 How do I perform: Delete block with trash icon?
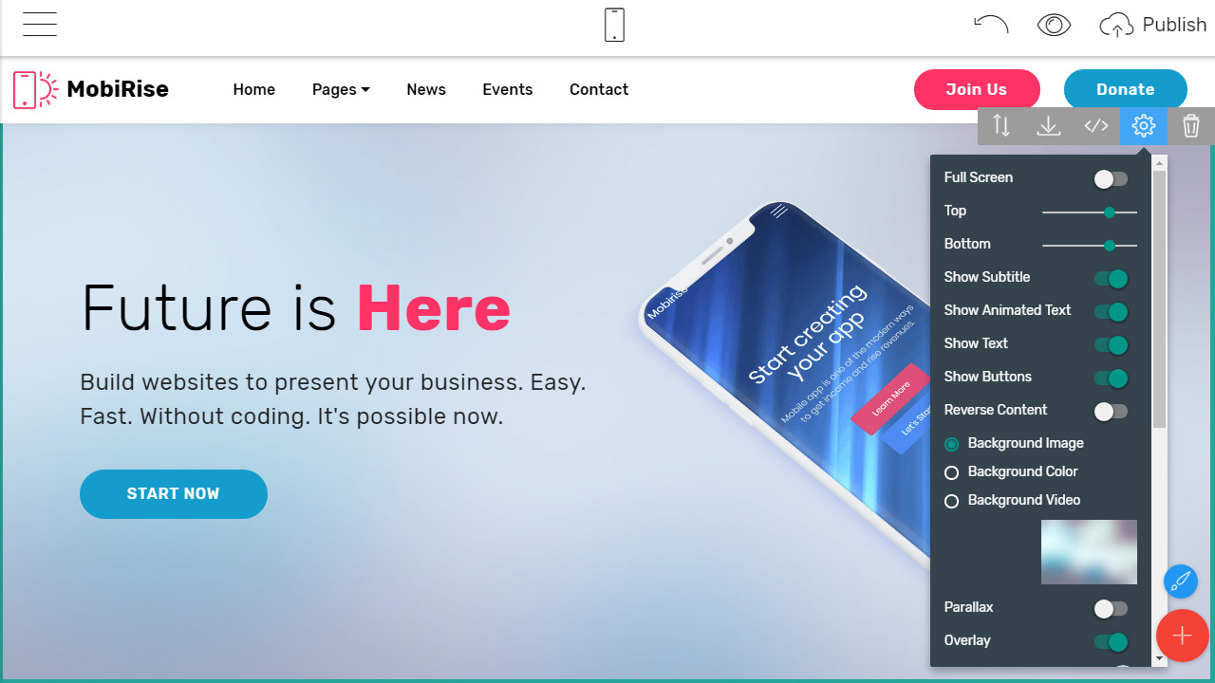pyautogui.click(x=1191, y=125)
